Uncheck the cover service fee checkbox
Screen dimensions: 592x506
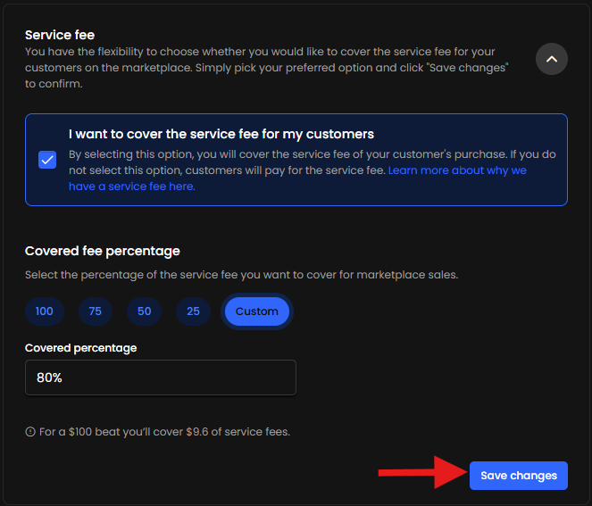tap(47, 160)
